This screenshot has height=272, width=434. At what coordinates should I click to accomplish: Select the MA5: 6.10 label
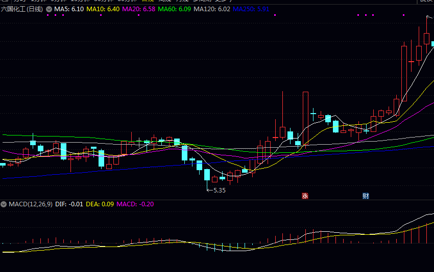(x=69, y=9)
